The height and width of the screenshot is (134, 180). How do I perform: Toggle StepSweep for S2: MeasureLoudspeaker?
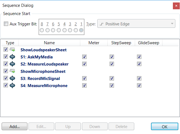point(112,64)
